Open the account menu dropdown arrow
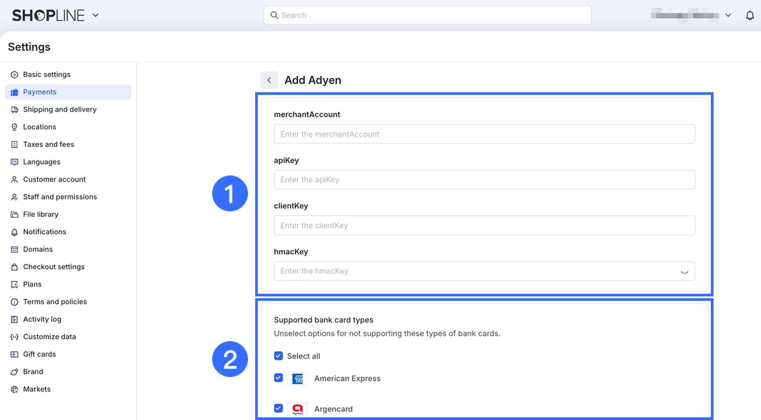761x420 pixels. pos(728,15)
